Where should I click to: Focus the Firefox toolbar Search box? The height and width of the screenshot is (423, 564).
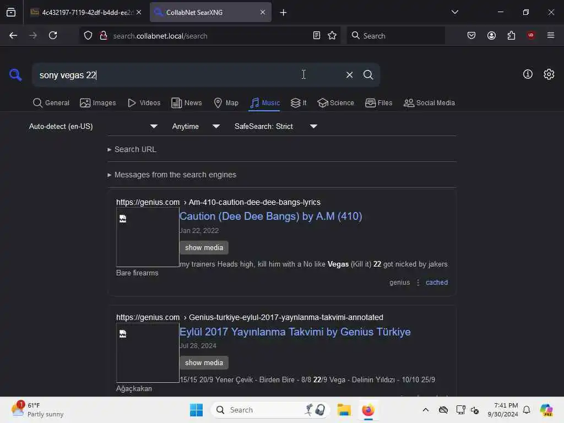tap(395, 36)
